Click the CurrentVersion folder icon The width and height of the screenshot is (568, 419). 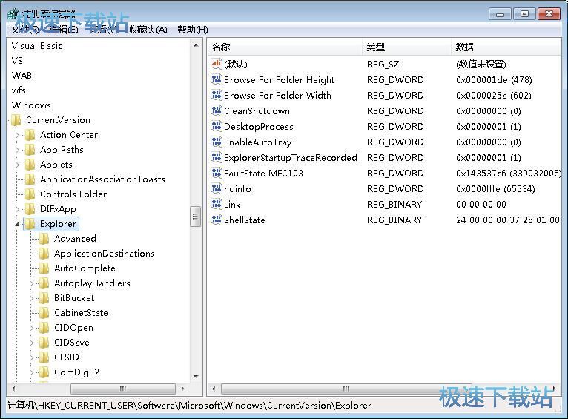[16, 120]
